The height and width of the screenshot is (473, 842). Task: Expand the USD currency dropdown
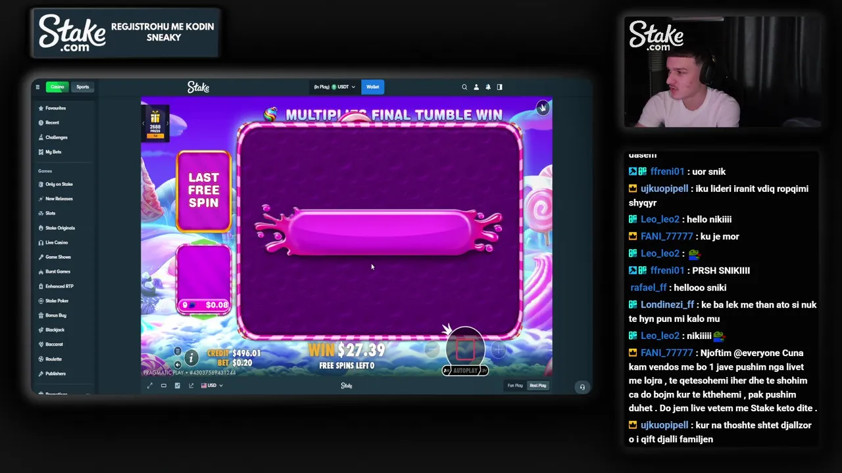coord(212,386)
